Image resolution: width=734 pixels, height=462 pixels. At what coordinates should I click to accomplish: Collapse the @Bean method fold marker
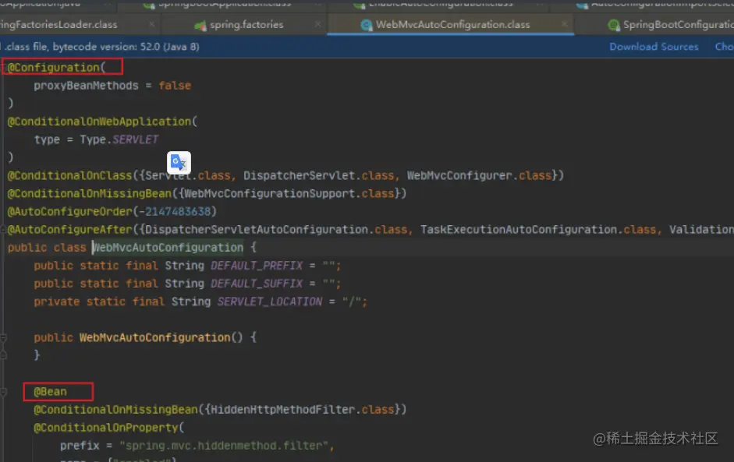(x=3, y=392)
